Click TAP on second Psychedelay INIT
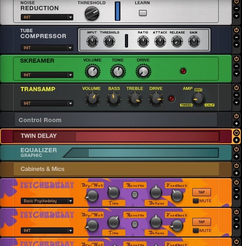The width and height of the screenshot is (242, 246). [x=202, y=222]
